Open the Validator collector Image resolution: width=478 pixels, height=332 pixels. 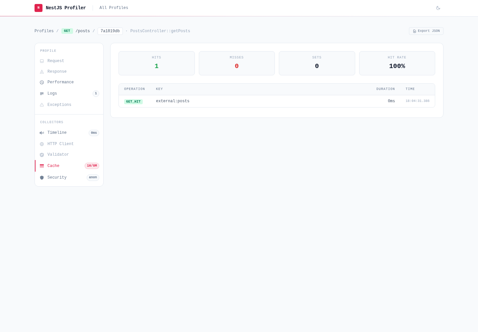click(x=69, y=155)
